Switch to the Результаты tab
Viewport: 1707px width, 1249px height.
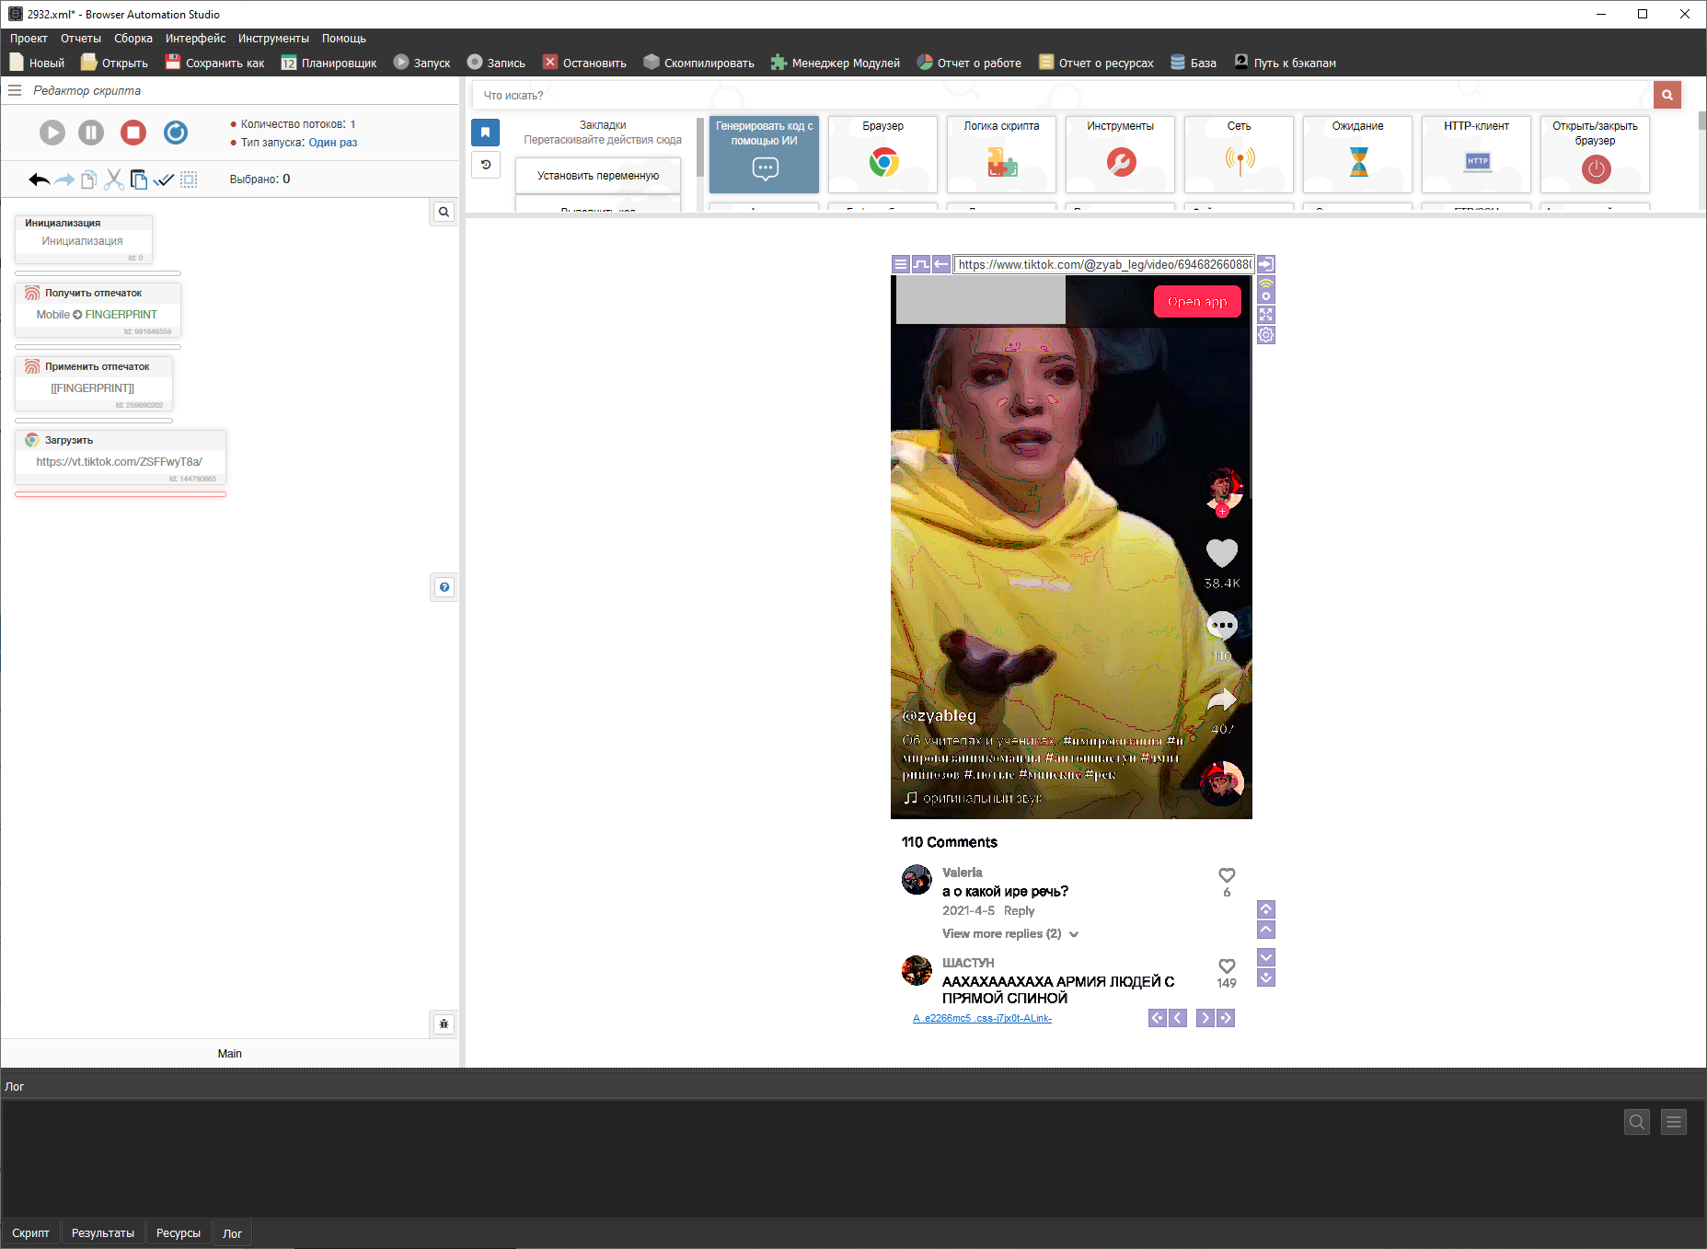[x=102, y=1233]
